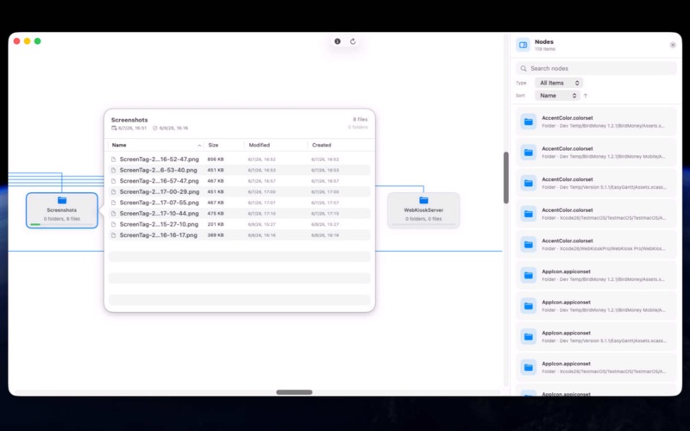Click the refresh arrow in the toolbar
Image resolution: width=690 pixels, height=431 pixels.
(353, 41)
